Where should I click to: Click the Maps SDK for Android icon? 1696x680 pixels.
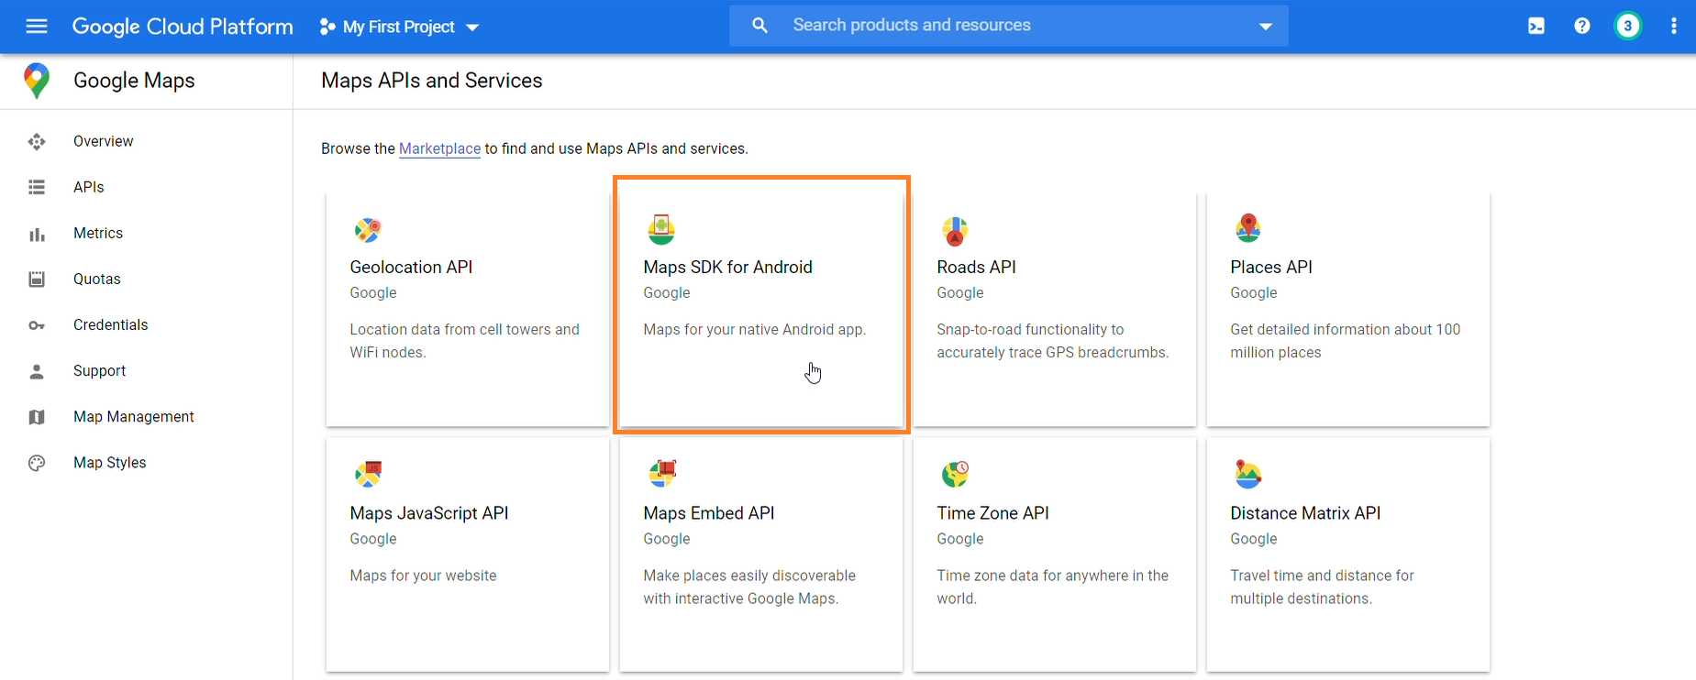(x=661, y=229)
